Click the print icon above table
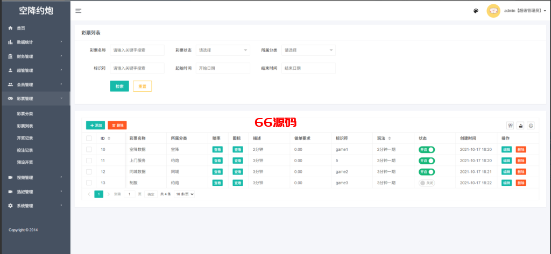This screenshot has width=551, height=254. coord(531,125)
